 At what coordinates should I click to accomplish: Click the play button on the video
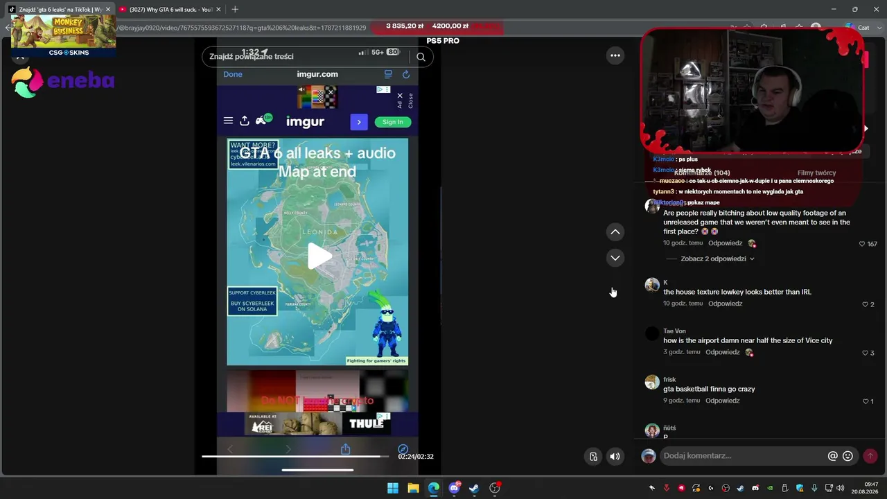pos(319,256)
